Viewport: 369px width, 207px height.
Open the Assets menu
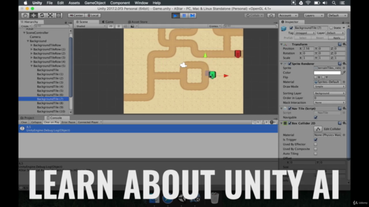(74, 3)
